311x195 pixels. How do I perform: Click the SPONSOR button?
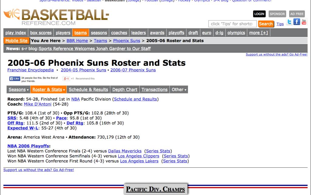[x=277, y=14]
